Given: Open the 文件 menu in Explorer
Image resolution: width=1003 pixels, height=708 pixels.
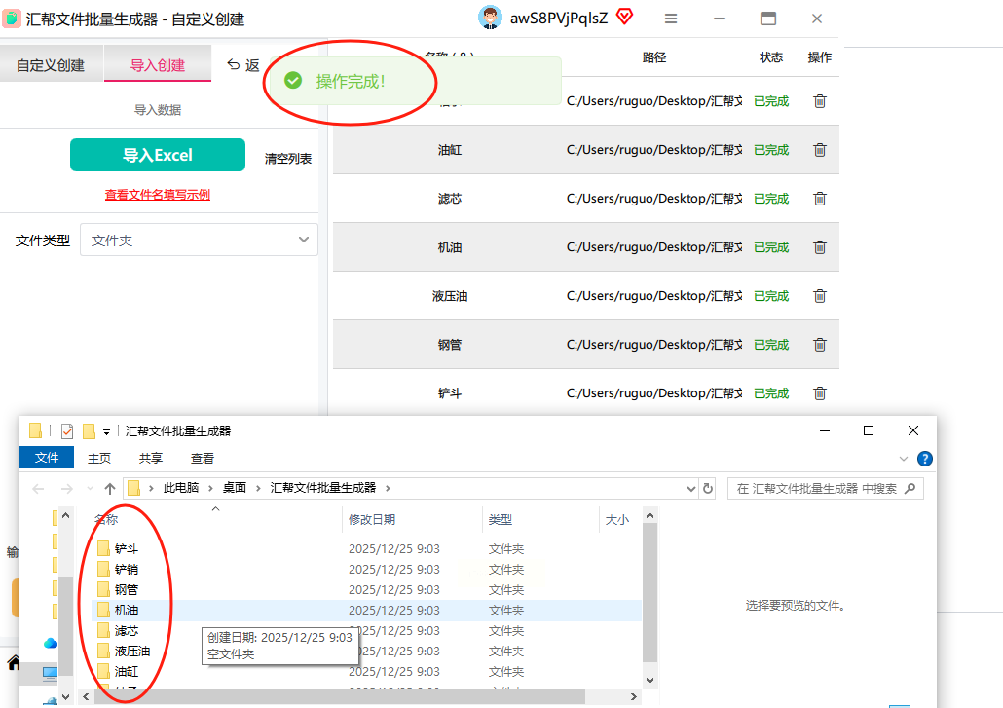Looking at the screenshot, I should 47,458.
